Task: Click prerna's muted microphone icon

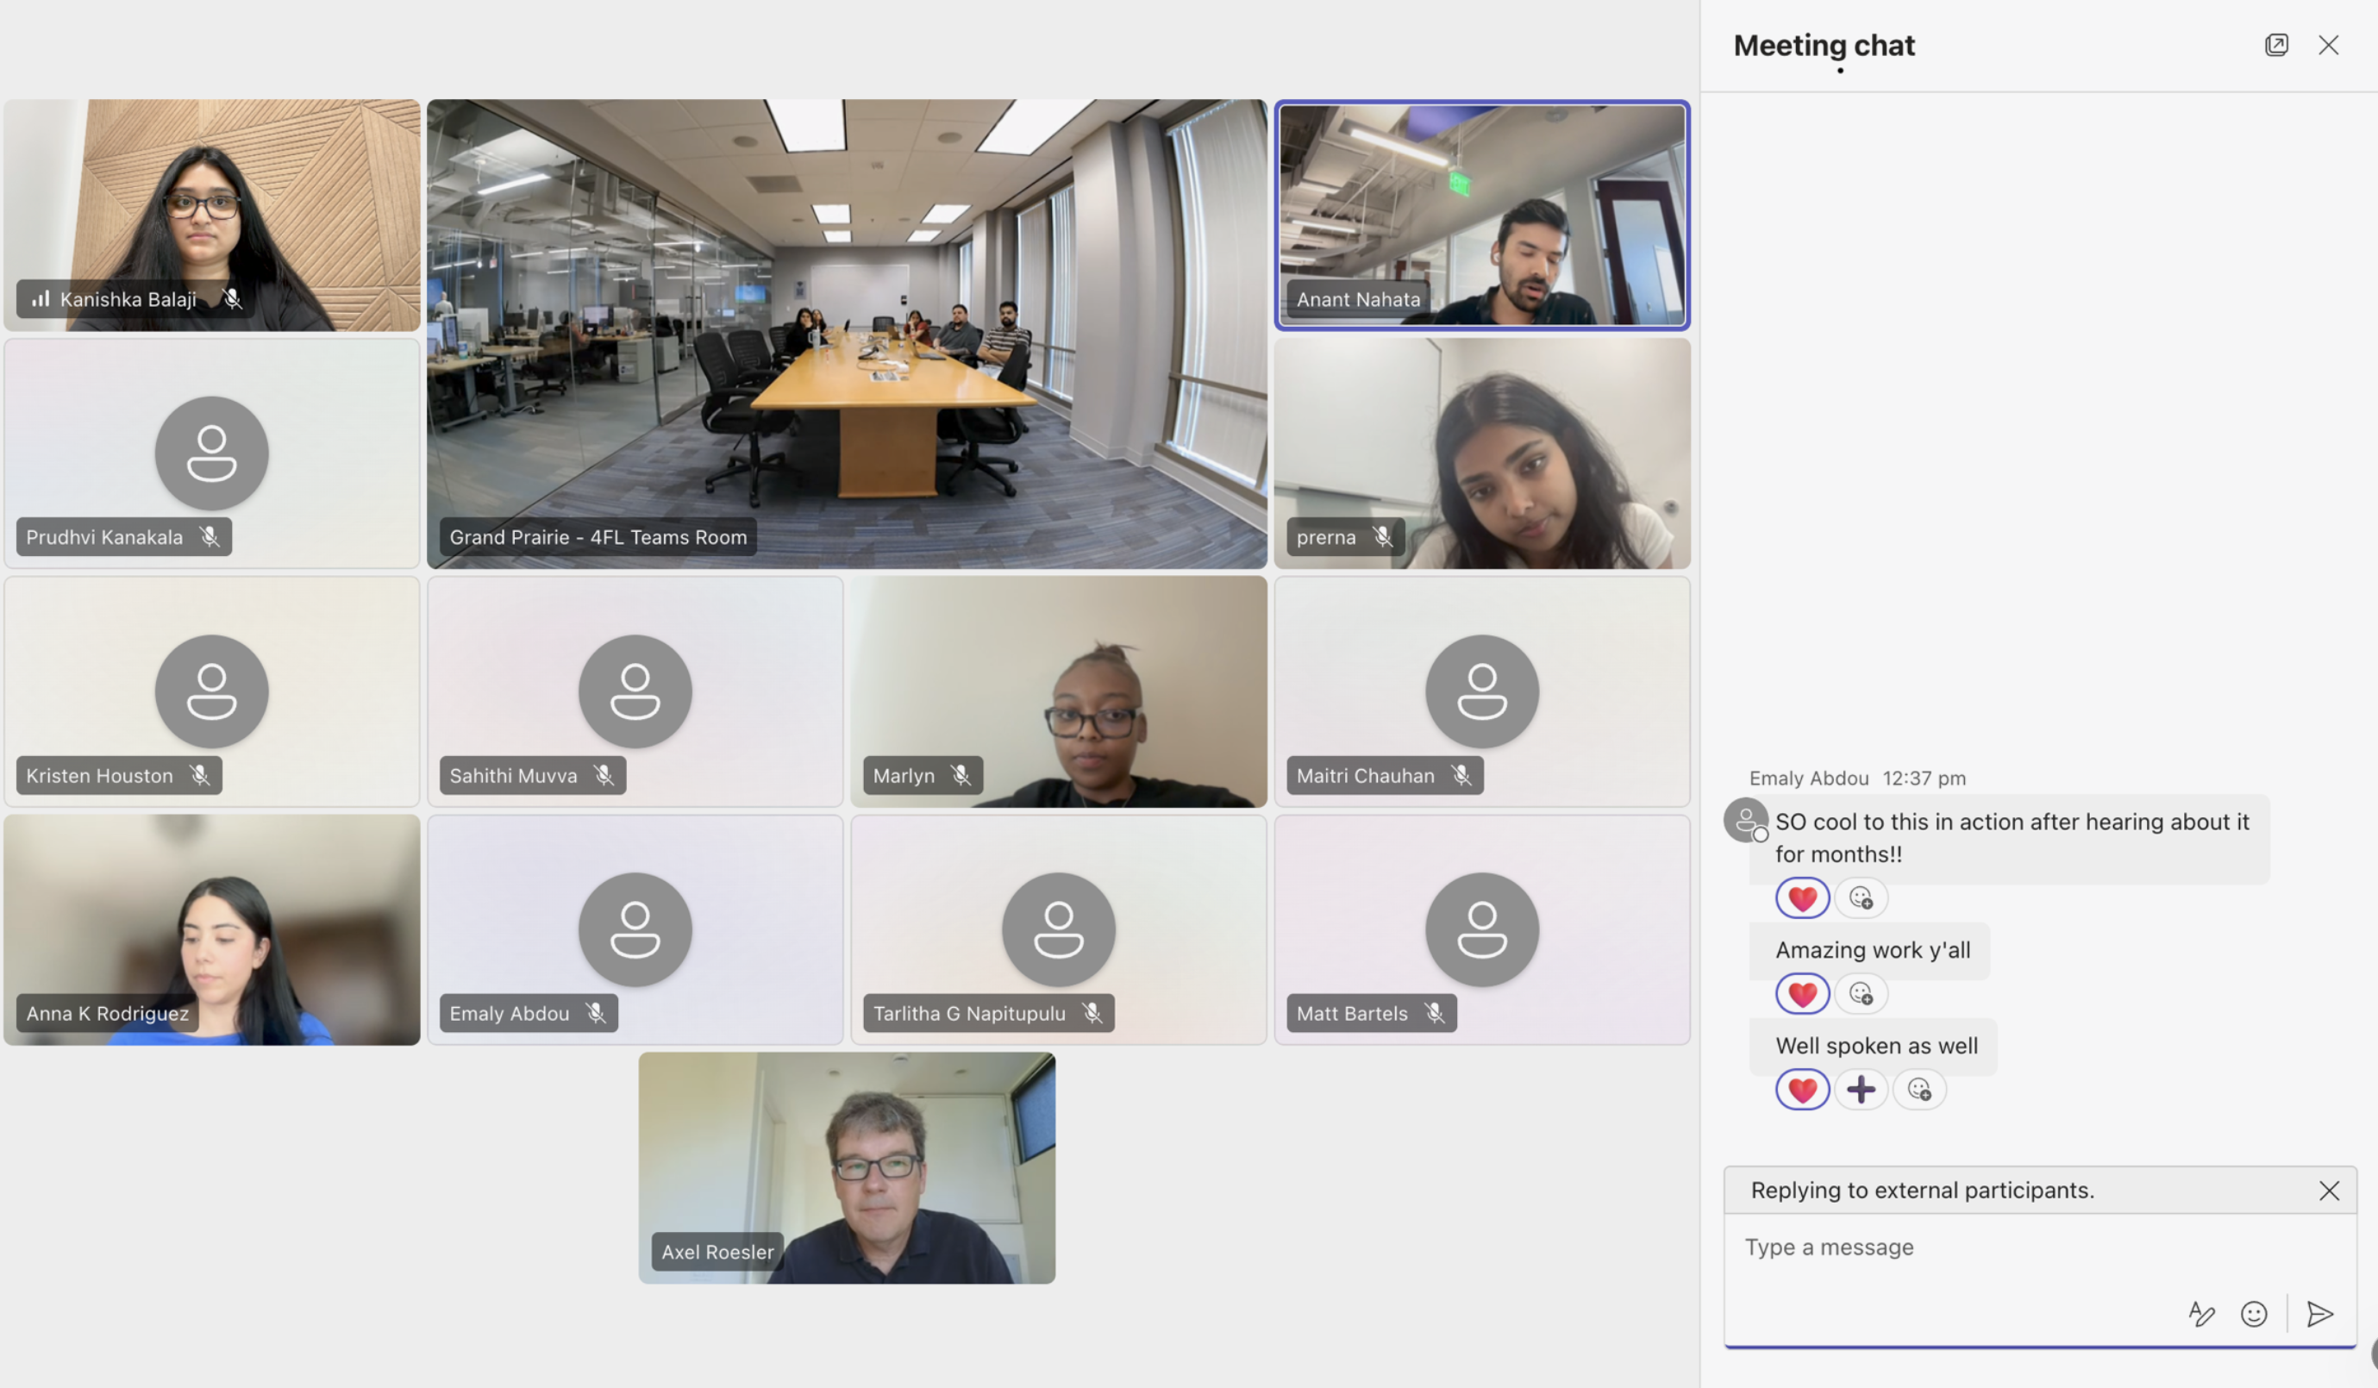Action: click(x=1381, y=537)
